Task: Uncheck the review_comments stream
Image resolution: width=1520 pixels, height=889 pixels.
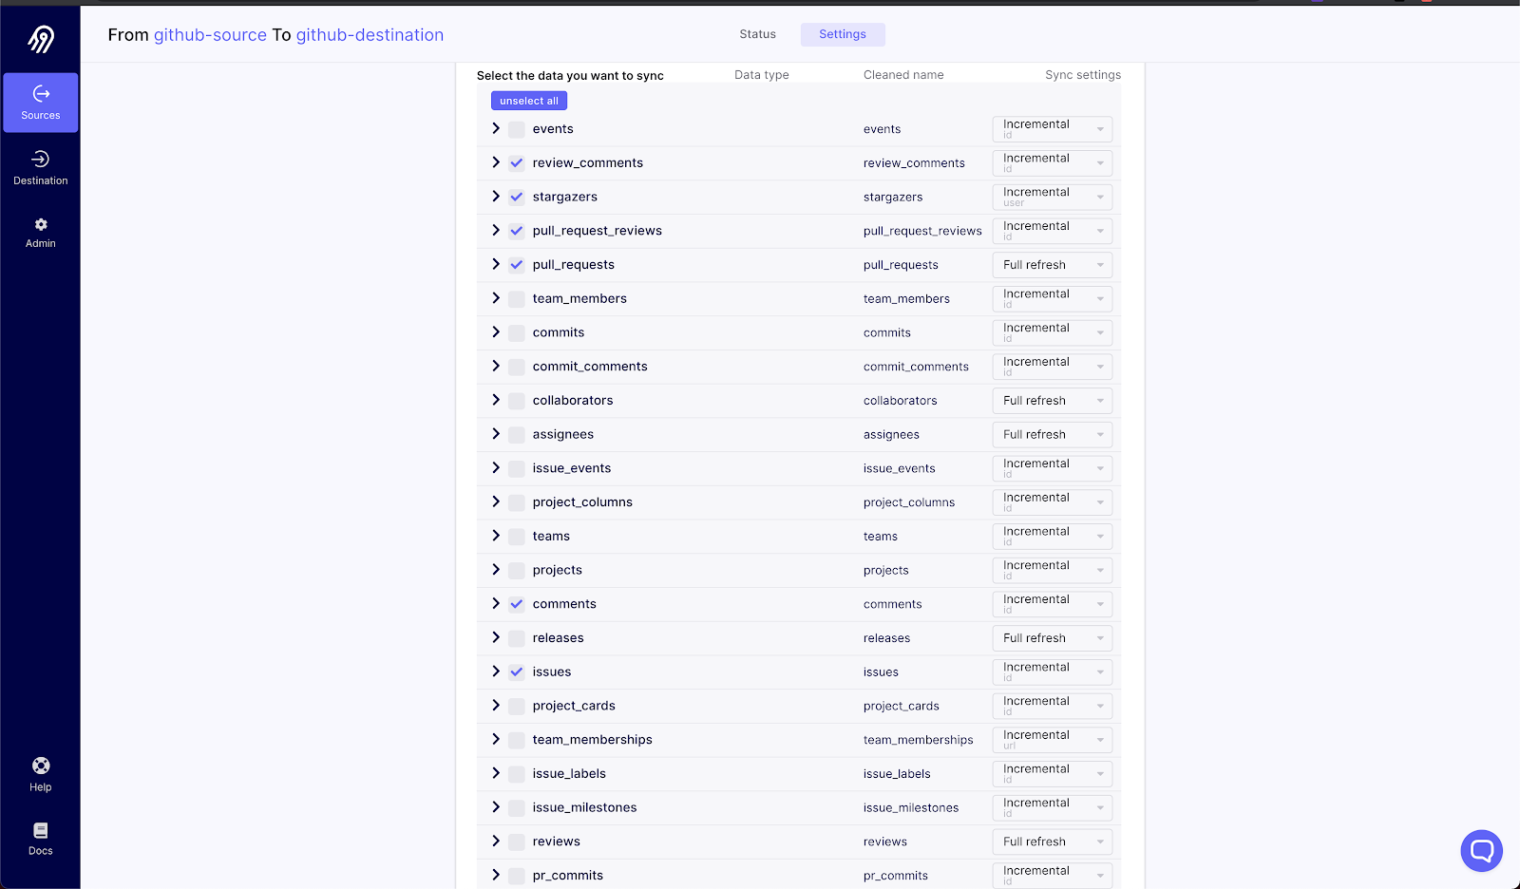Action: (516, 162)
